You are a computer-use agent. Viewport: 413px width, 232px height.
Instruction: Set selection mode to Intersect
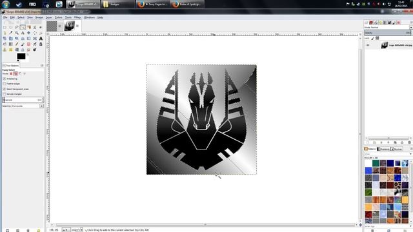[x=25, y=73]
